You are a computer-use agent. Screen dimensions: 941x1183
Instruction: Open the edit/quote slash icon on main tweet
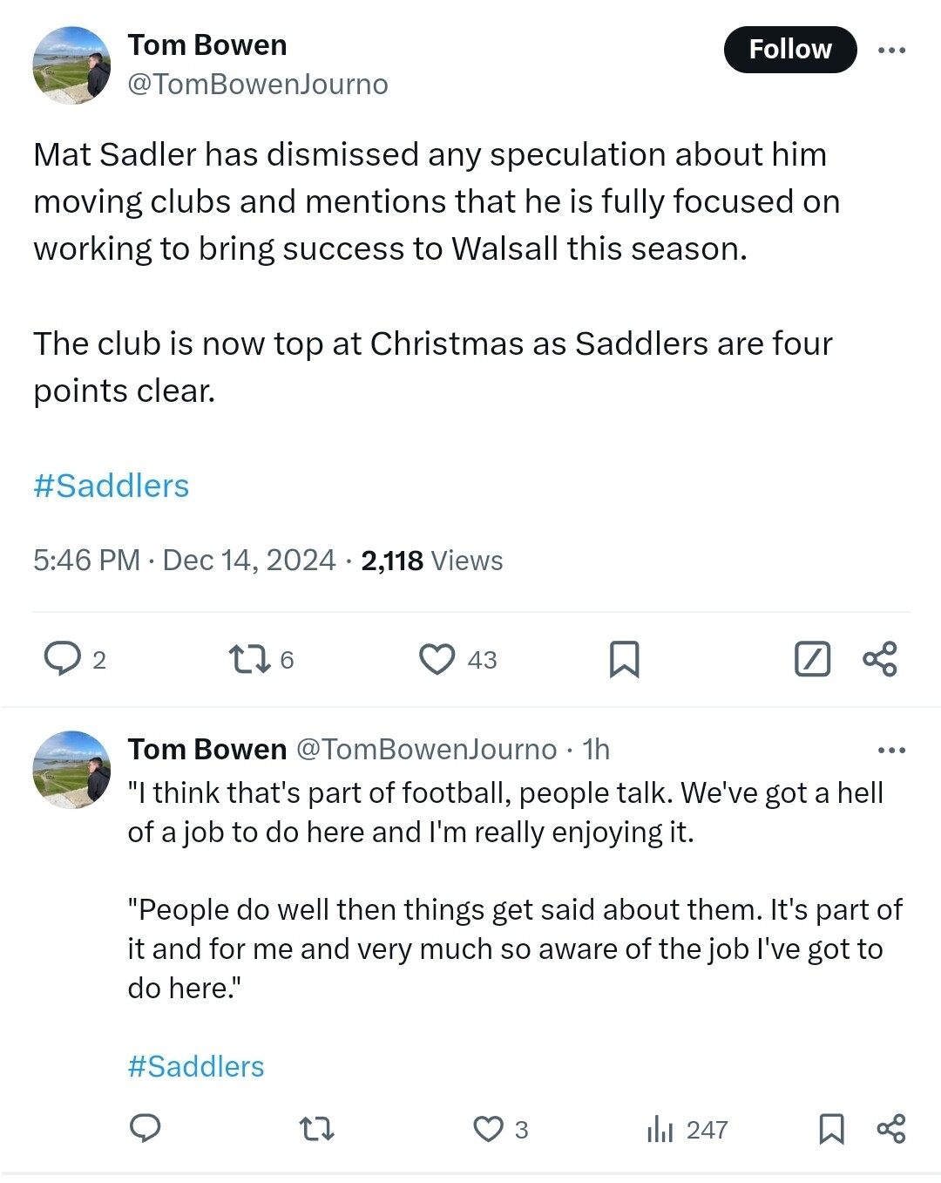click(812, 659)
